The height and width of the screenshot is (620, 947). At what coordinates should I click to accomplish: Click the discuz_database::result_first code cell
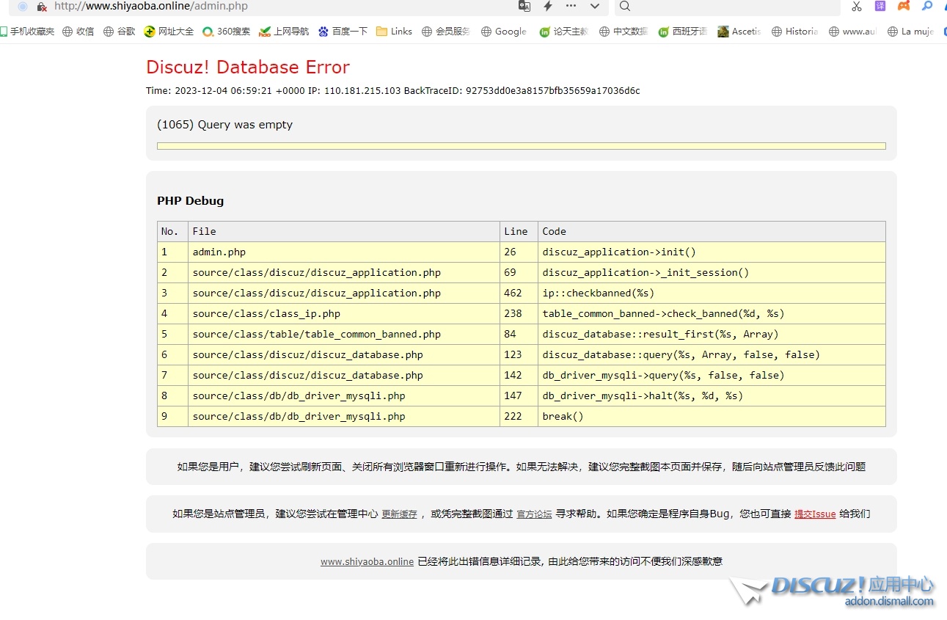712,334
